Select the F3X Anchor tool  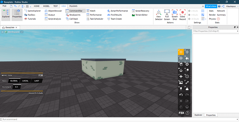181,70
